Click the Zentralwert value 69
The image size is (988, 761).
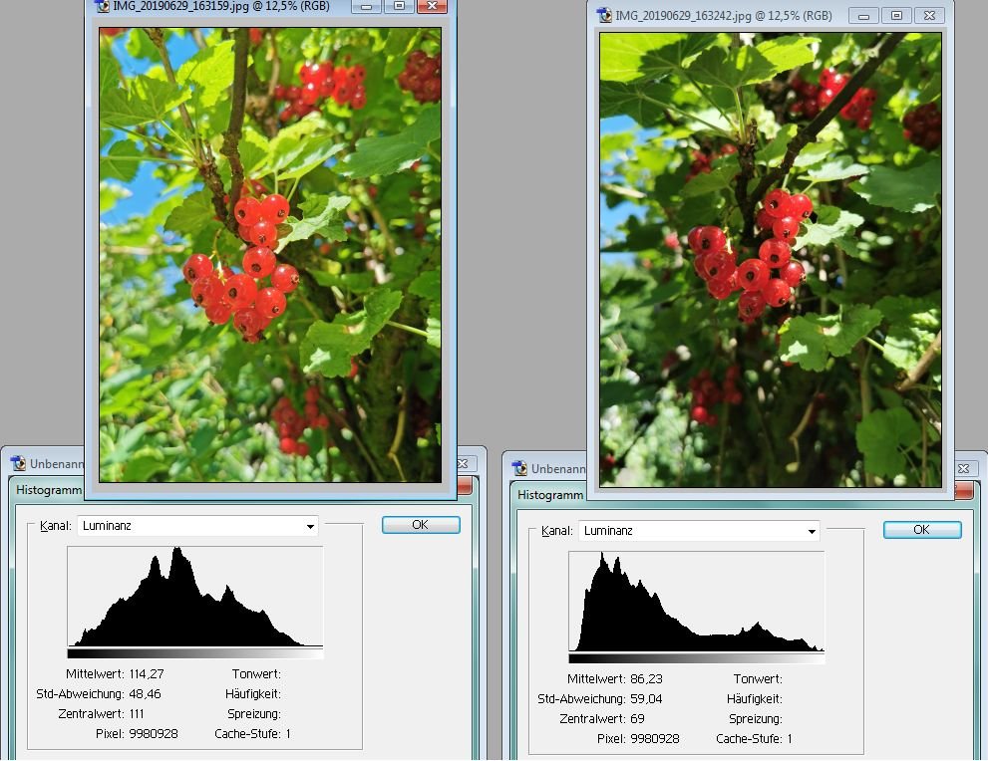[636, 719]
